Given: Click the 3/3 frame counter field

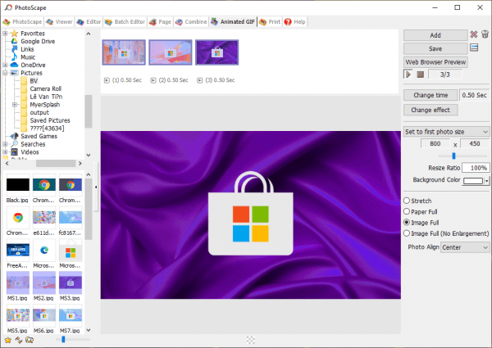Looking at the screenshot, I should point(445,75).
